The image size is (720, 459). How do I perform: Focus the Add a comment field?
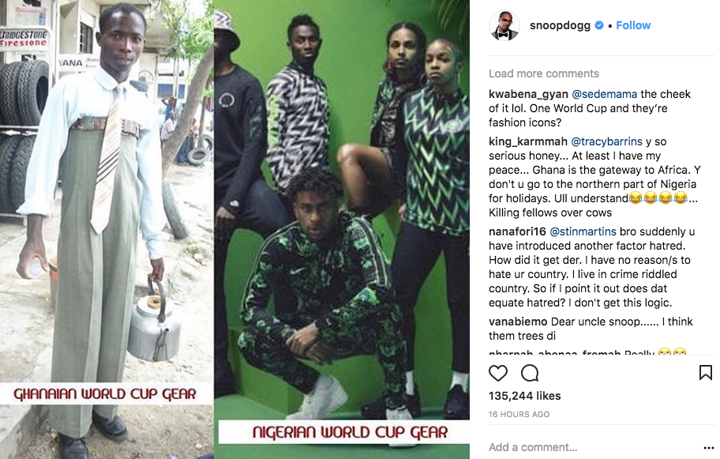592,447
